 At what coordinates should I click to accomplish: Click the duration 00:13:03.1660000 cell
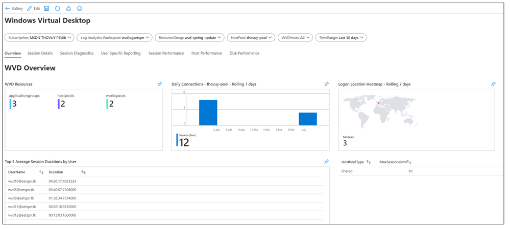pos(62,215)
